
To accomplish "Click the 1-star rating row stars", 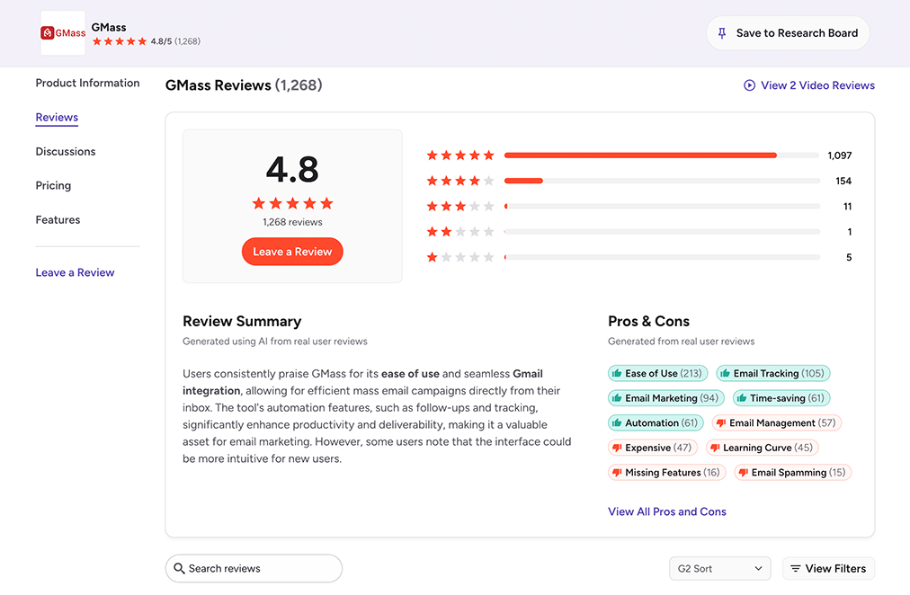I will click(x=460, y=257).
